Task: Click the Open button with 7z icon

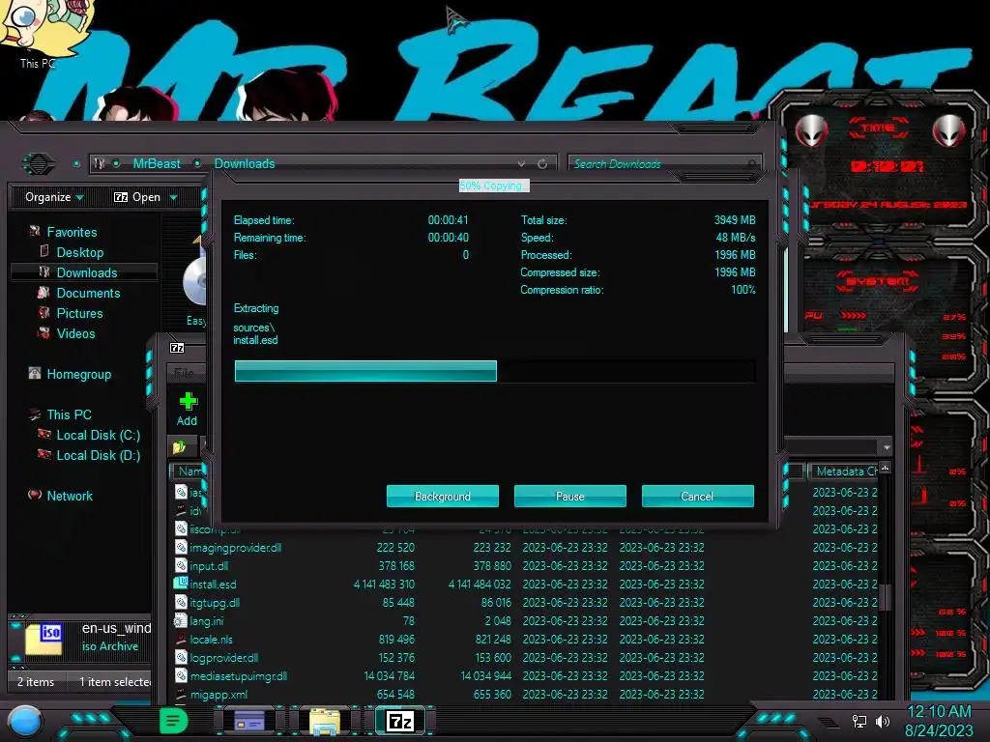Action: point(137,197)
